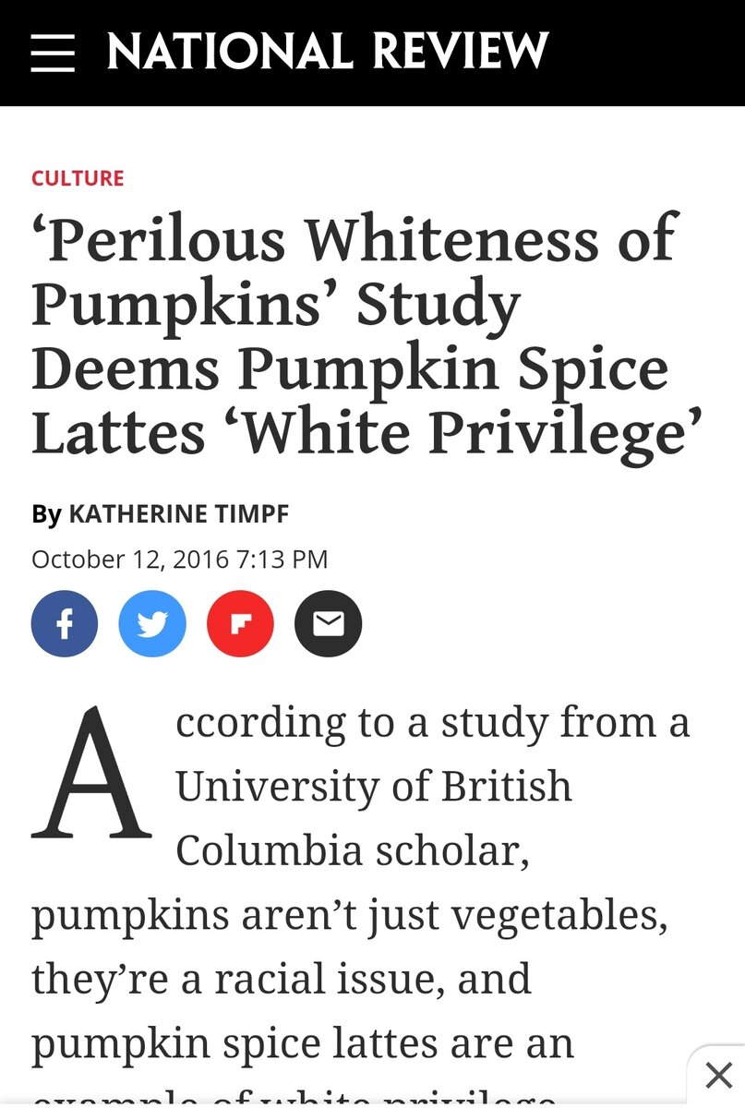View author Katherine Timpf's page

(179, 513)
